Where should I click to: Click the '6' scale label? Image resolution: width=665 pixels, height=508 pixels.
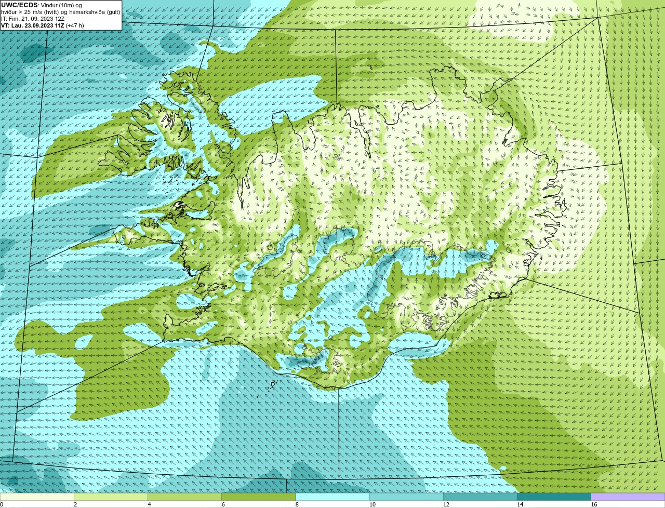tap(223, 504)
